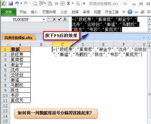Click the borders grid icon
The image size is (151, 124).
63,4
